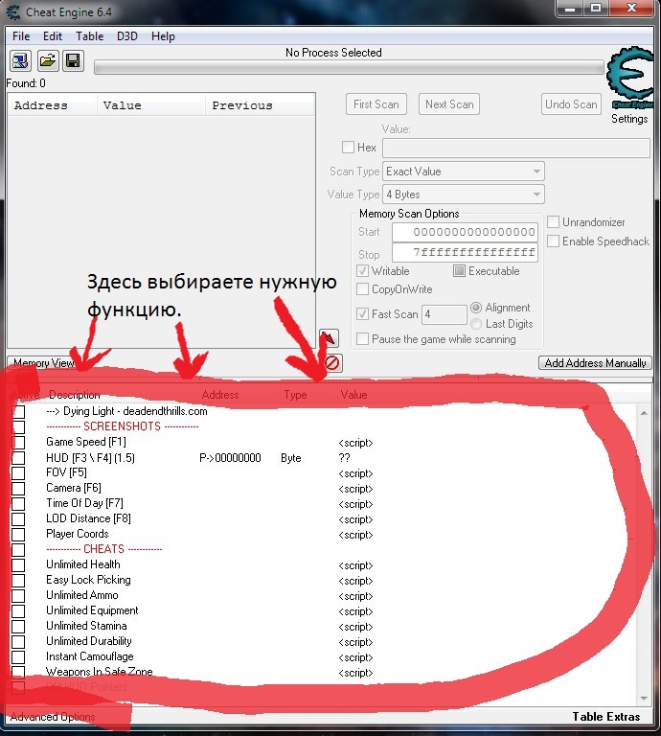661x736 pixels.
Task: Click the scan progress bar
Action: coord(349,68)
